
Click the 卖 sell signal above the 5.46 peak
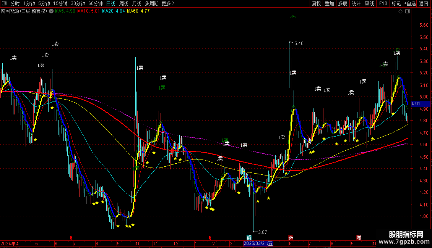[292, 16]
